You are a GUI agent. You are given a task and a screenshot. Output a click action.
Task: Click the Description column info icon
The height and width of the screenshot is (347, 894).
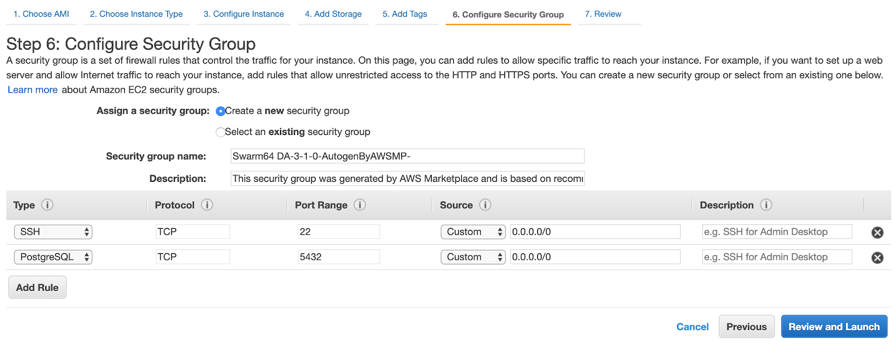coord(766,205)
